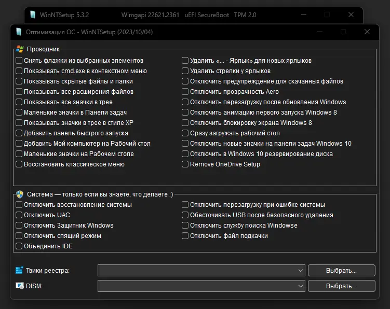
Task: Click the Твики реестра: label
Action: [47, 270]
